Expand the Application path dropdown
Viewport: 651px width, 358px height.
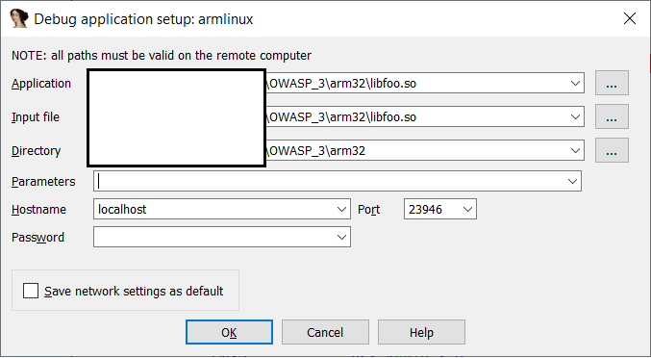pyautogui.click(x=575, y=83)
